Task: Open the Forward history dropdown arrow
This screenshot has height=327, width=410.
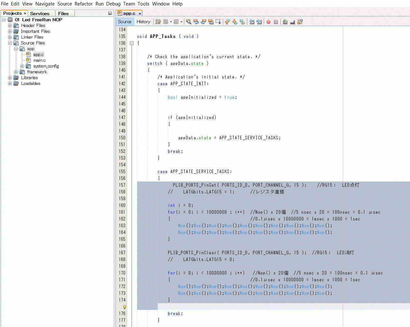Action: tap(181, 22)
